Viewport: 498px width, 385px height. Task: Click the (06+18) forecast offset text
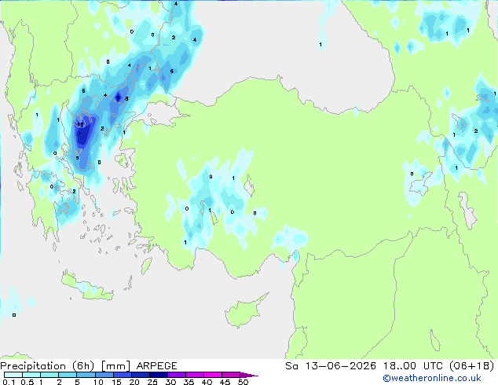click(472, 365)
